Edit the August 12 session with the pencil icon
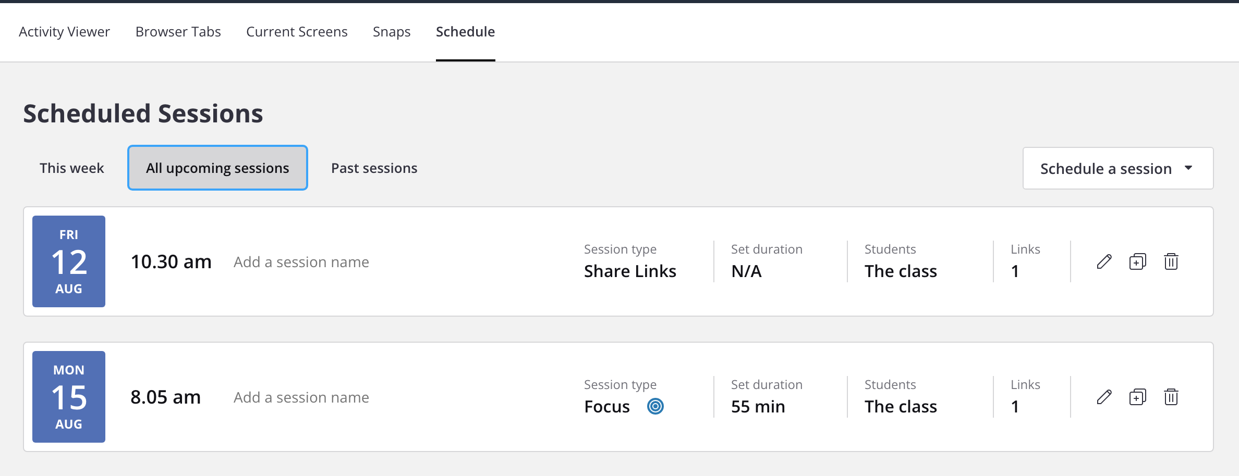Viewport: 1239px width, 476px height. point(1103,261)
